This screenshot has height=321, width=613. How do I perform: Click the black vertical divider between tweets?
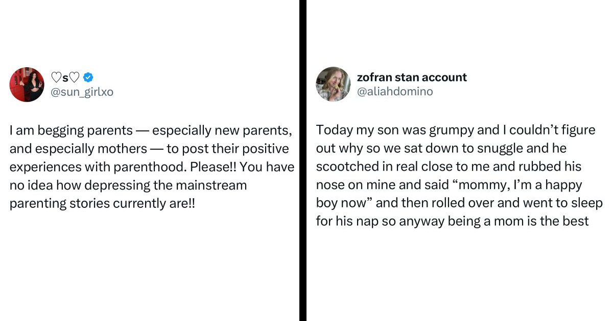[302, 160]
